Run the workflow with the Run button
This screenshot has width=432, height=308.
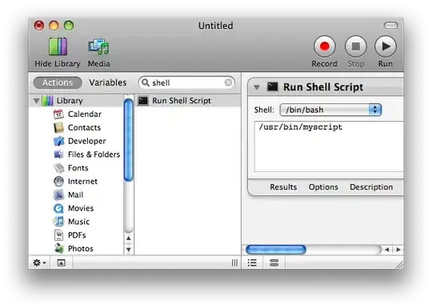click(x=385, y=46)
